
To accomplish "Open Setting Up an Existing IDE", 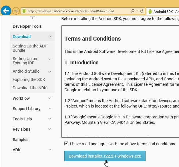I will [x=25, y=61].
